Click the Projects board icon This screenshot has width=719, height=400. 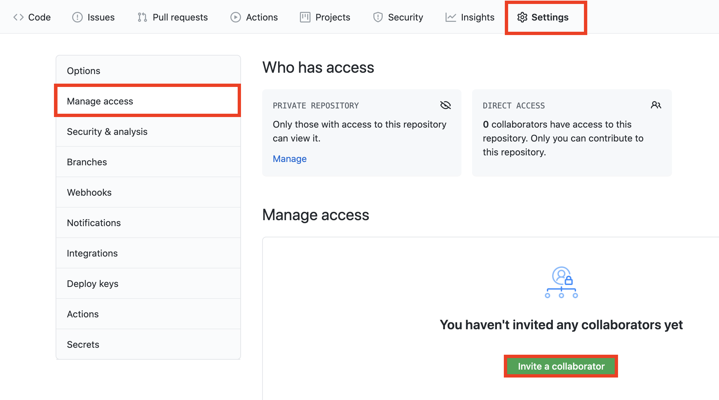305,17
